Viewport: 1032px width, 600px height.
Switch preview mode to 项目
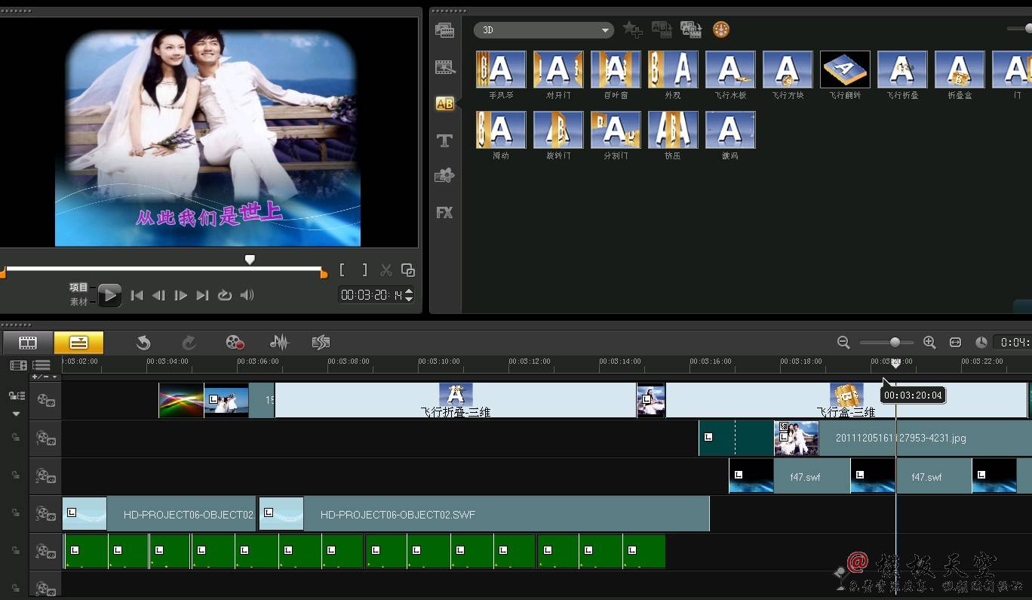(78, 288)
